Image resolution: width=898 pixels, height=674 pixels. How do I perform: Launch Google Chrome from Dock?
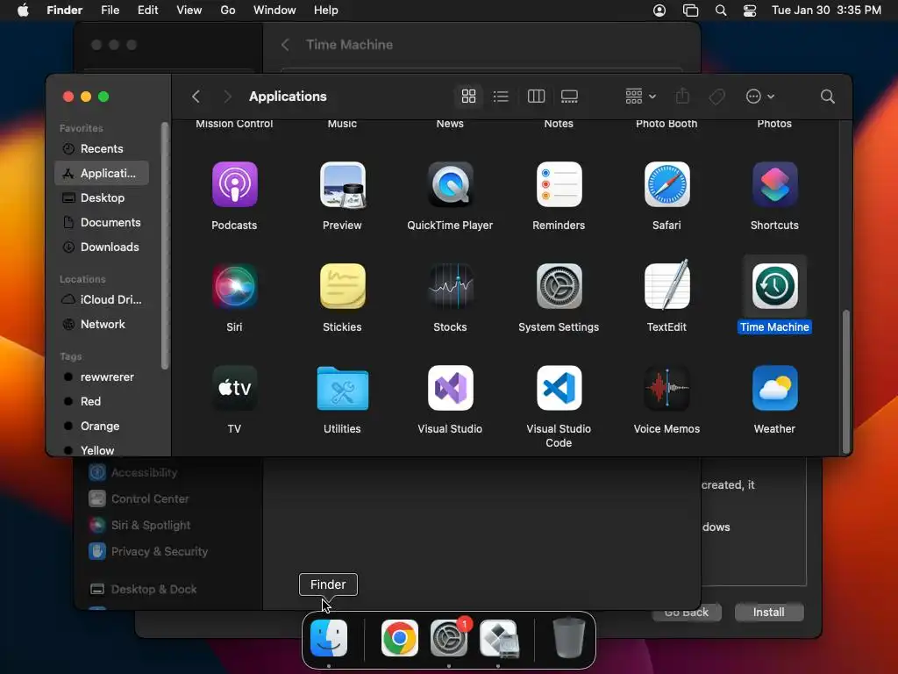click(399, 638)
